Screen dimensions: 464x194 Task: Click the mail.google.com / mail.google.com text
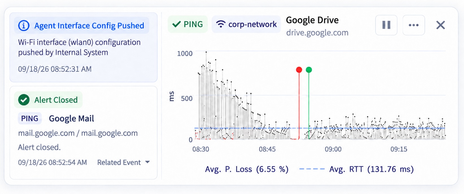78,133
